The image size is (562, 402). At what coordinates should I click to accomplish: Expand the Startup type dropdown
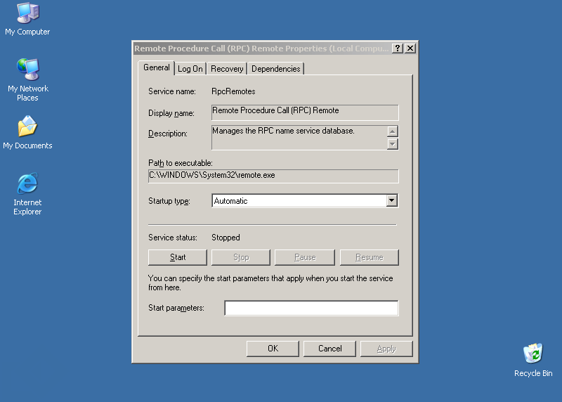(392, 200)
